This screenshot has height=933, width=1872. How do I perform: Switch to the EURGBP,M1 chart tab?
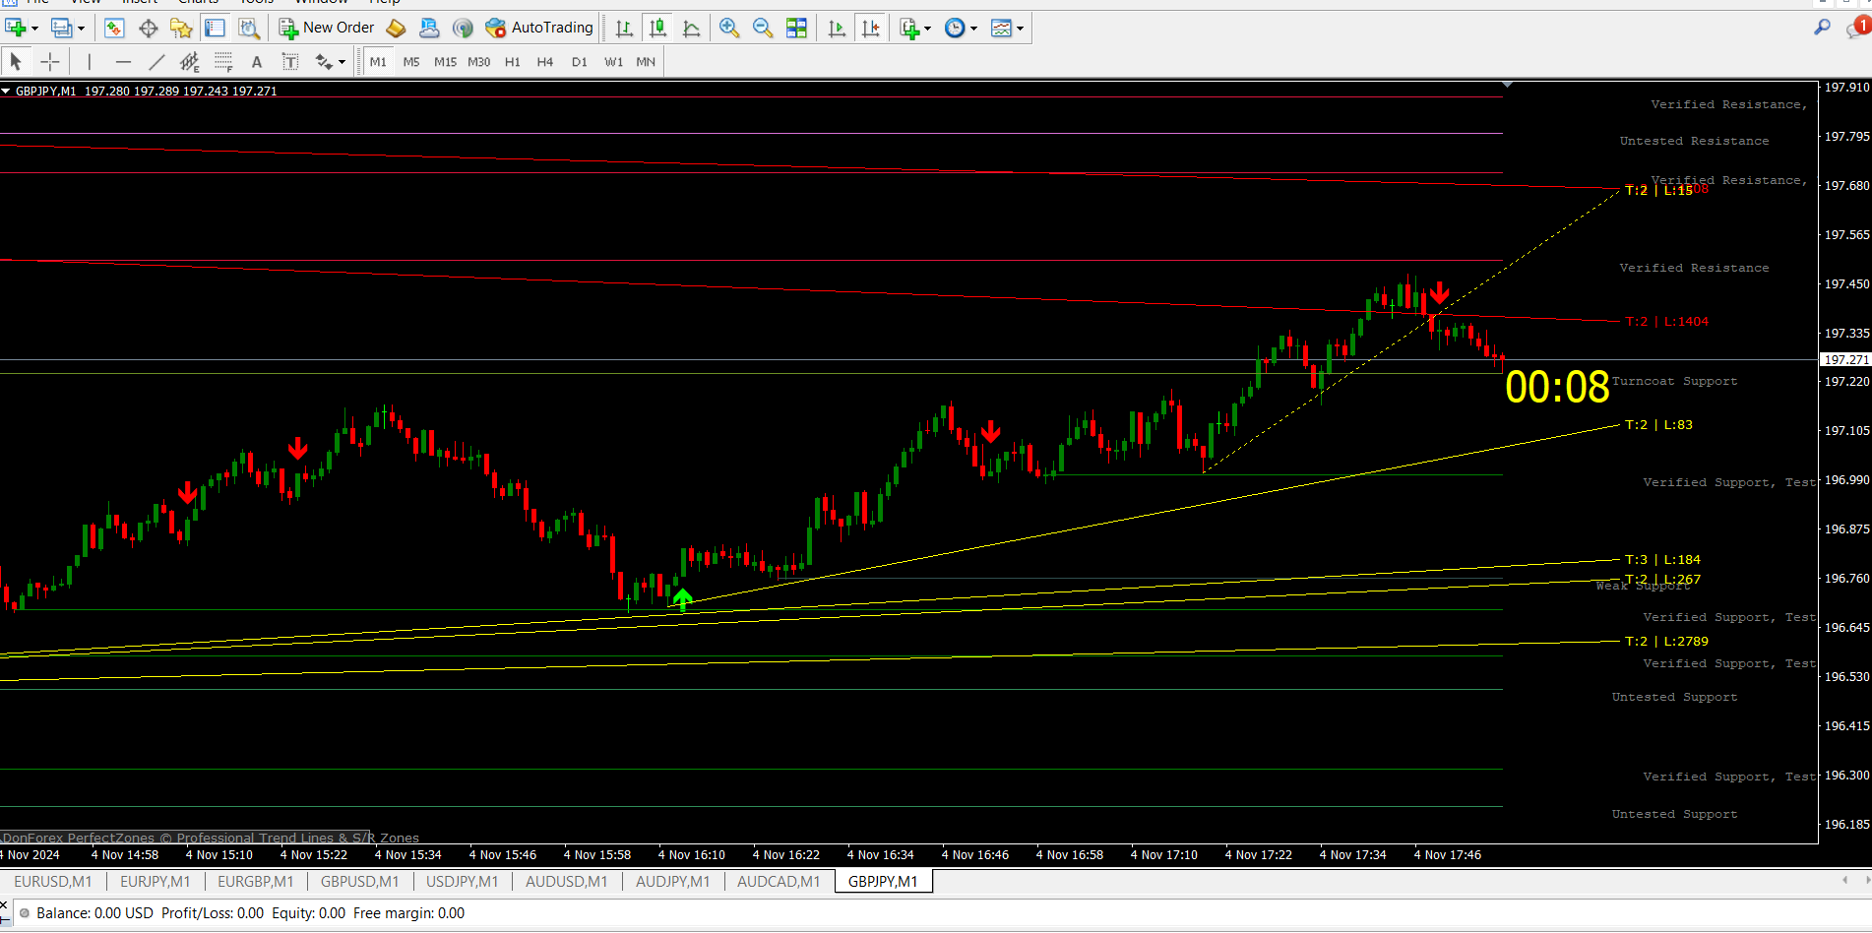coord(256,882)
